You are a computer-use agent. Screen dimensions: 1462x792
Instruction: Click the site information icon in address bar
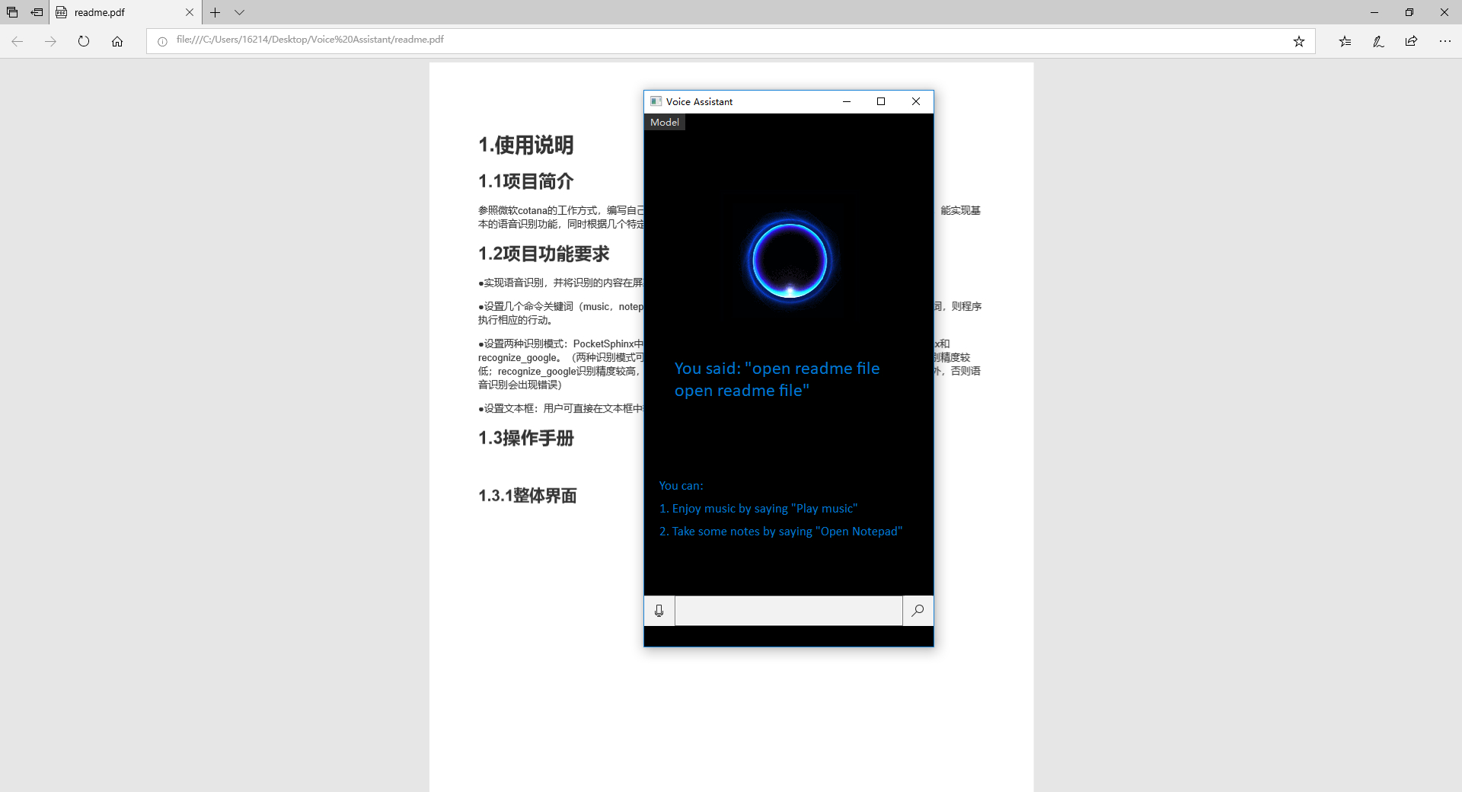(x=162, y=41)
